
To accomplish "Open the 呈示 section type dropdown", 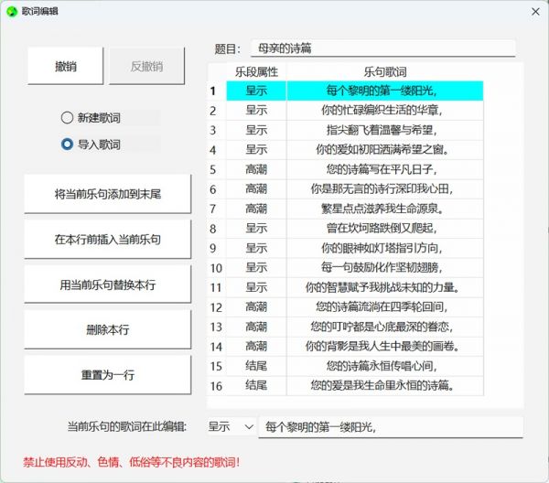I will tap(231, 426).
